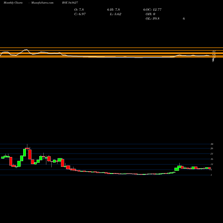Viewport: 223px width, 223px height.
Task: Click the '6 OC: 12.77' reading
Action: pyautogui.click(x=153, y=10)
